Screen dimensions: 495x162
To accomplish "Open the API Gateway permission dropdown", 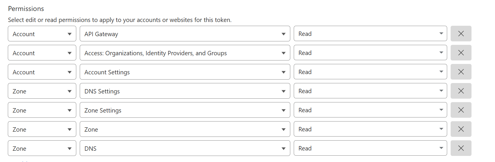I will point(185,34).
